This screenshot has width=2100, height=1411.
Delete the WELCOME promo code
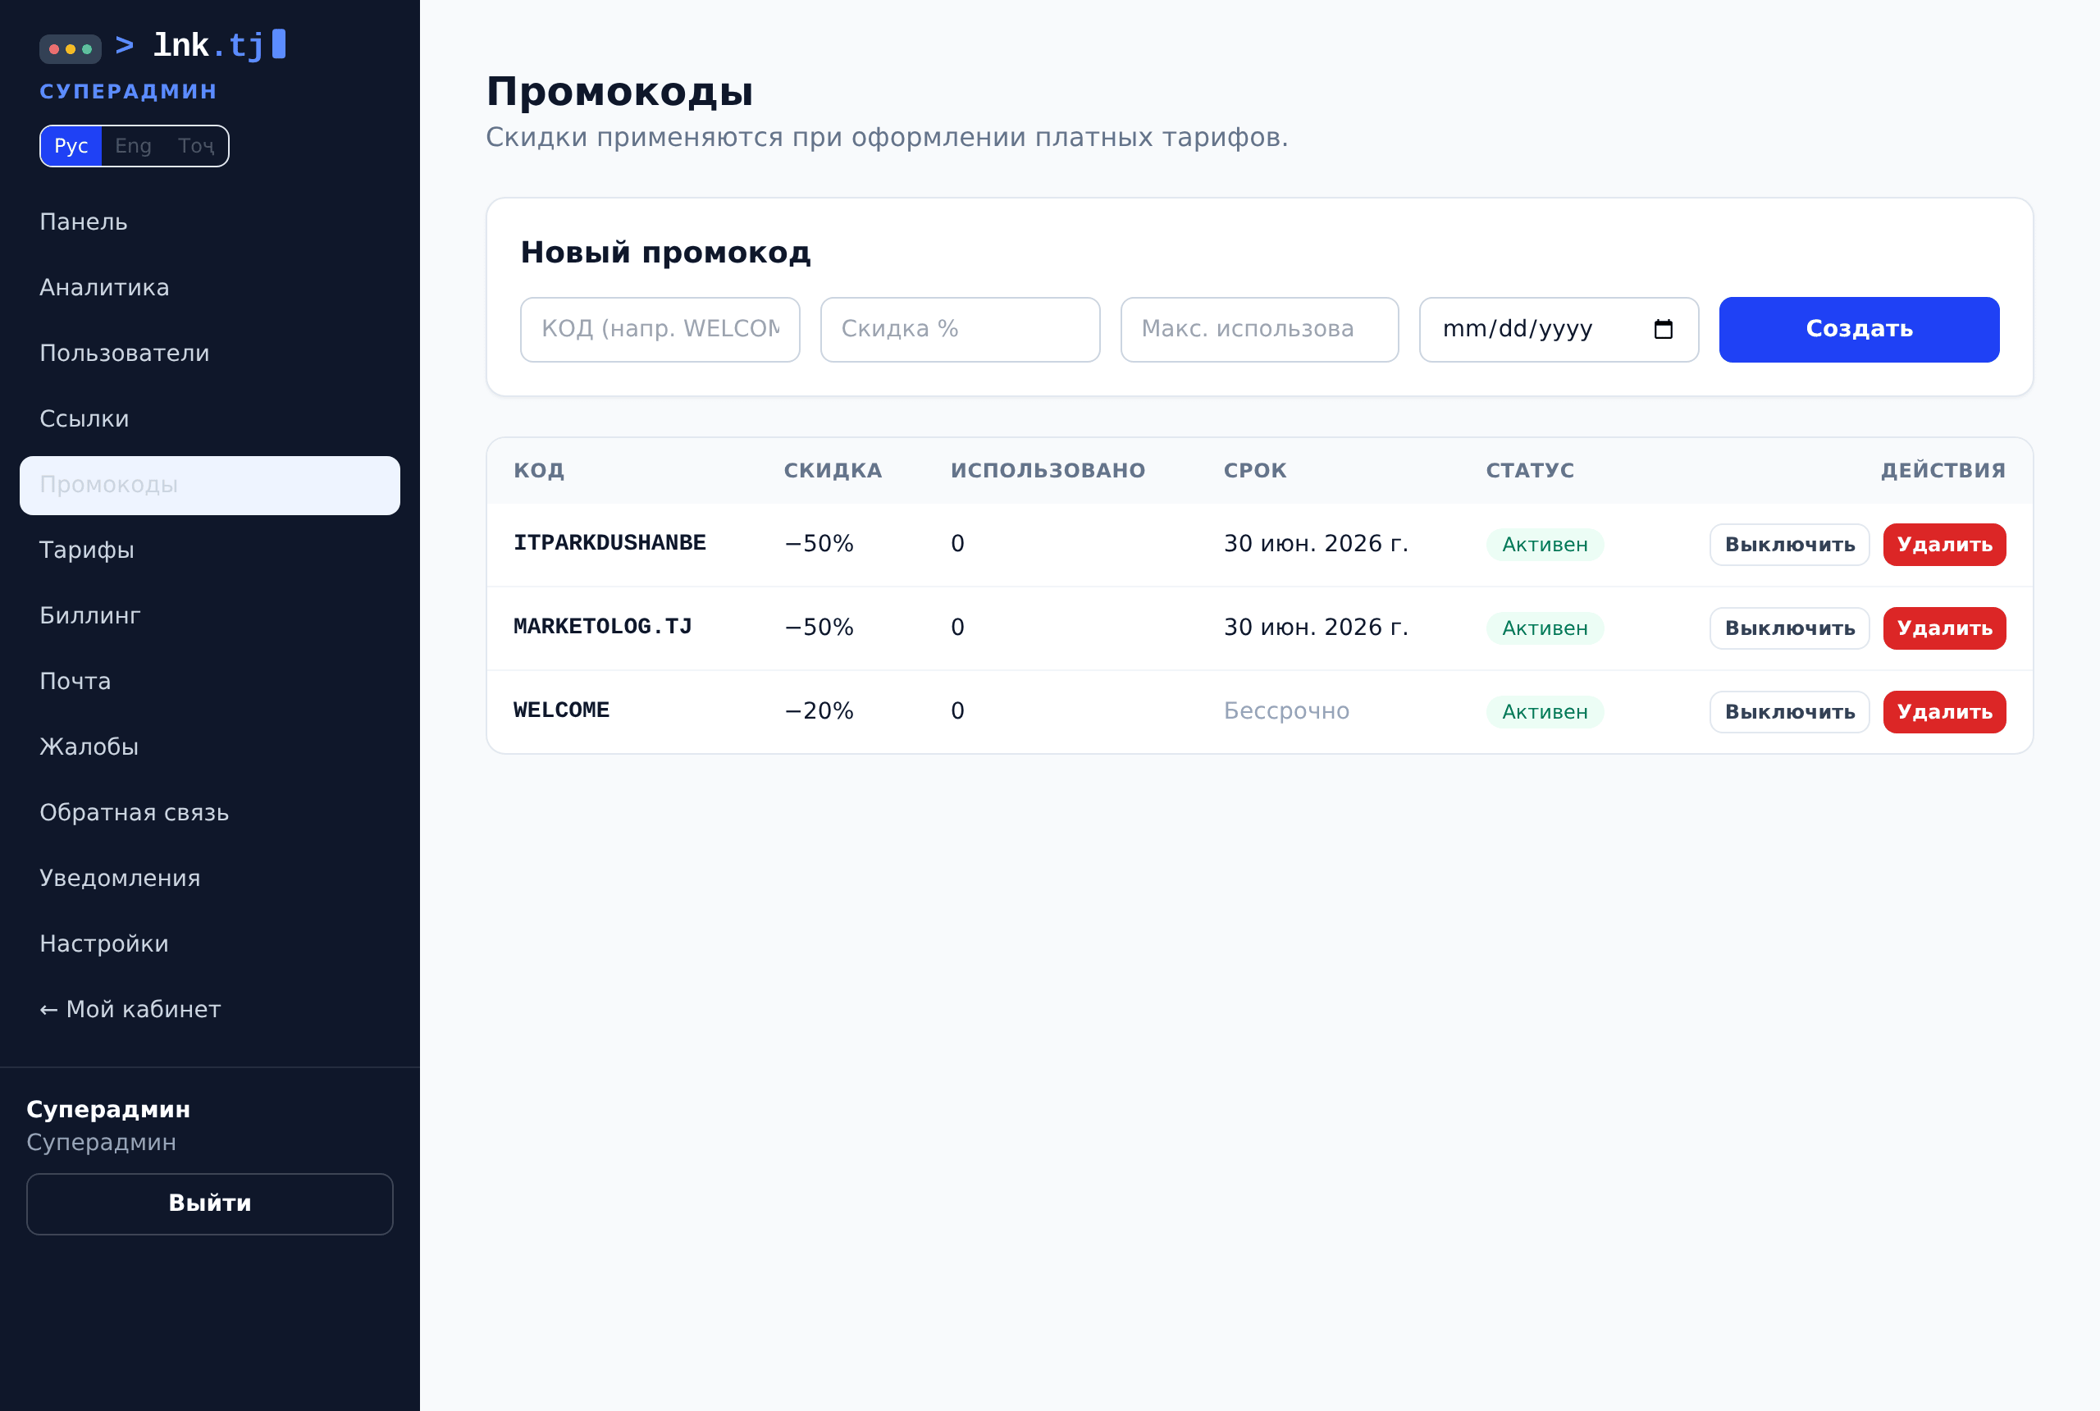tap(1943, 712)
